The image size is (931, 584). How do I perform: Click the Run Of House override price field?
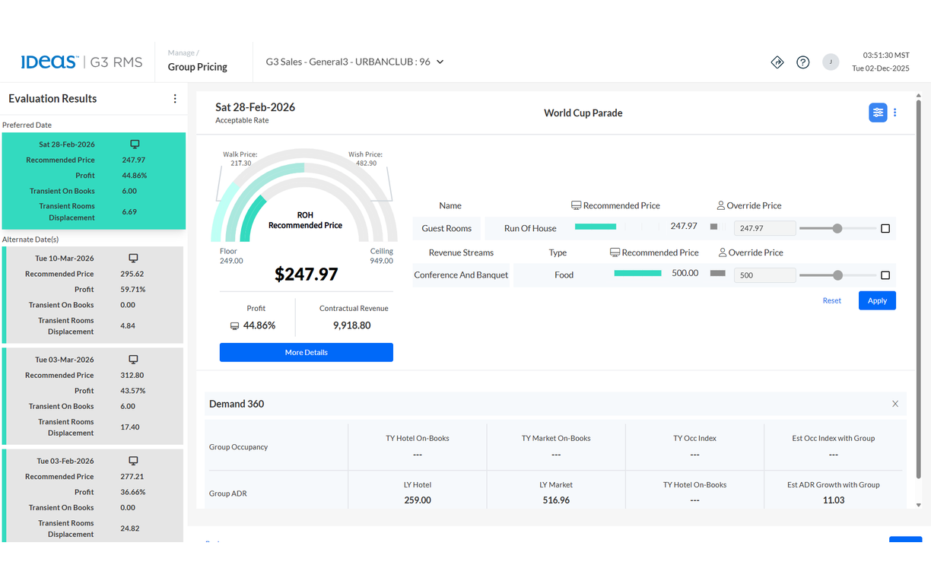coord(764,228)
